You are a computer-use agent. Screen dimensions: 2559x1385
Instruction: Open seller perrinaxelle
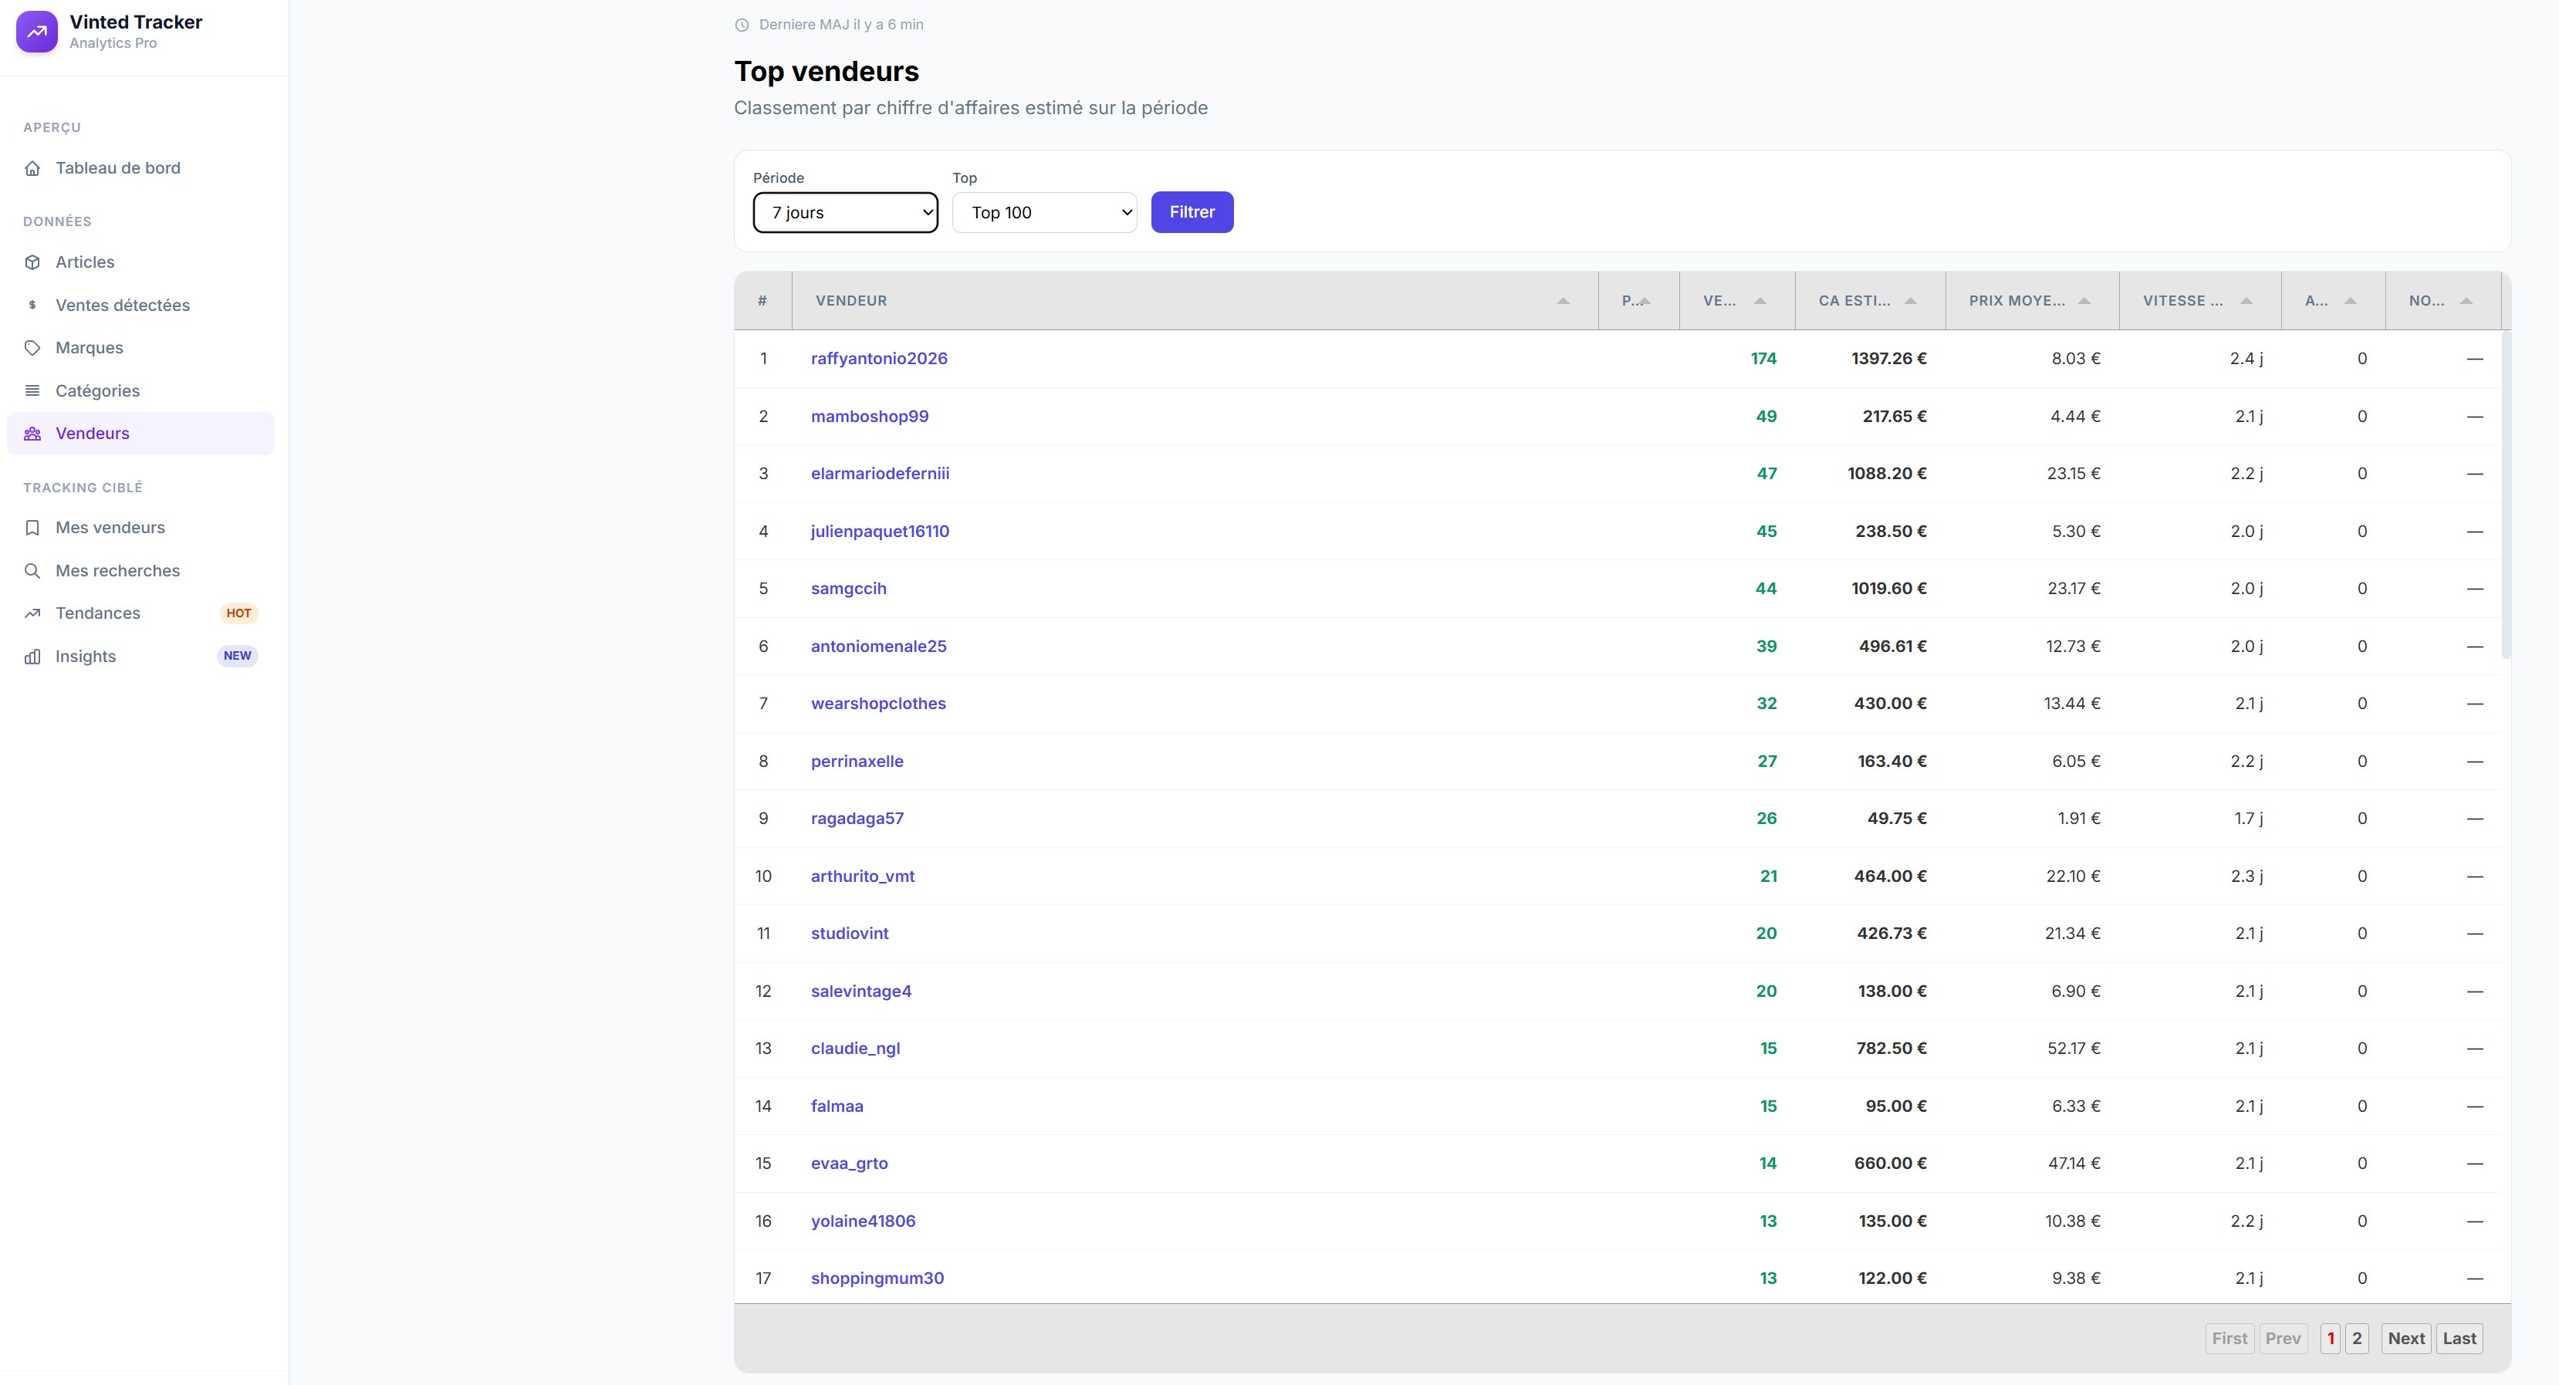857,761
